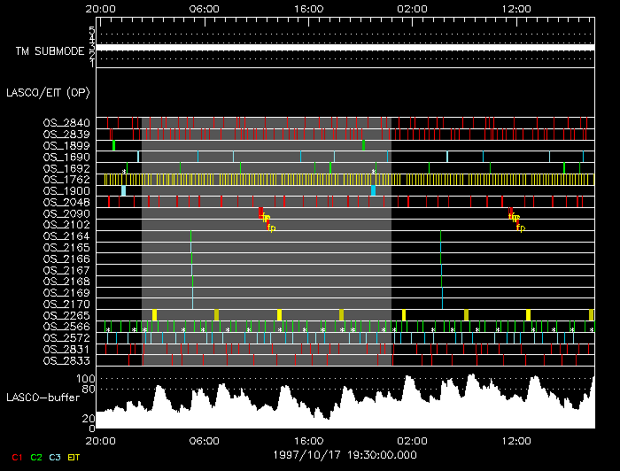Click first green marker in OS_1899 row
Image resolution: width=620 pixels, height=471 pixels.
[113, 145]
